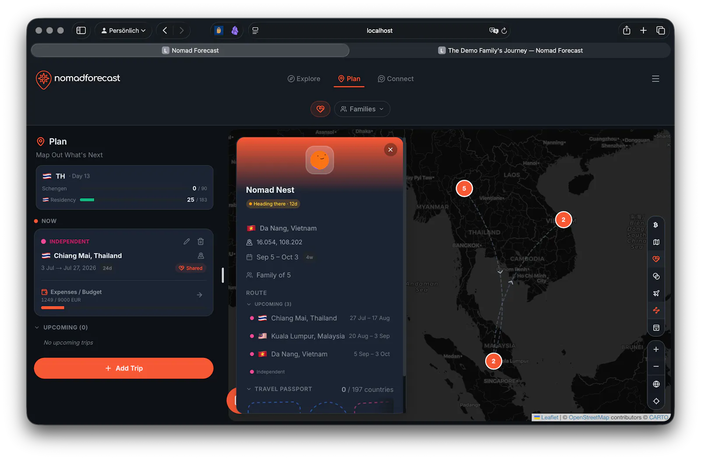Toggle the map view layer icon
The image size is (701, 460).
coord(656,242)
